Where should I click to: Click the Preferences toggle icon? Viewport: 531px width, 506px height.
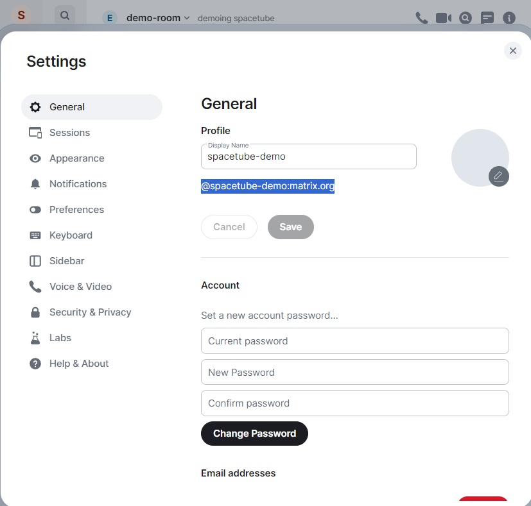pos(35,210)
